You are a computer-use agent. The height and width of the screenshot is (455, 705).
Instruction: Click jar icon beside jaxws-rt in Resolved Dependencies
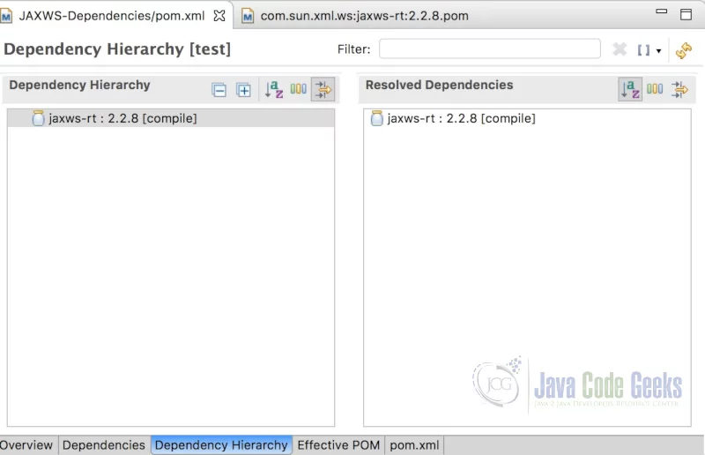click(377, 118)
